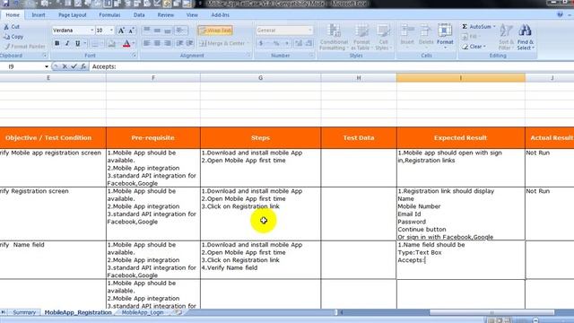Open Cell Styles gallery

point(383,37)
